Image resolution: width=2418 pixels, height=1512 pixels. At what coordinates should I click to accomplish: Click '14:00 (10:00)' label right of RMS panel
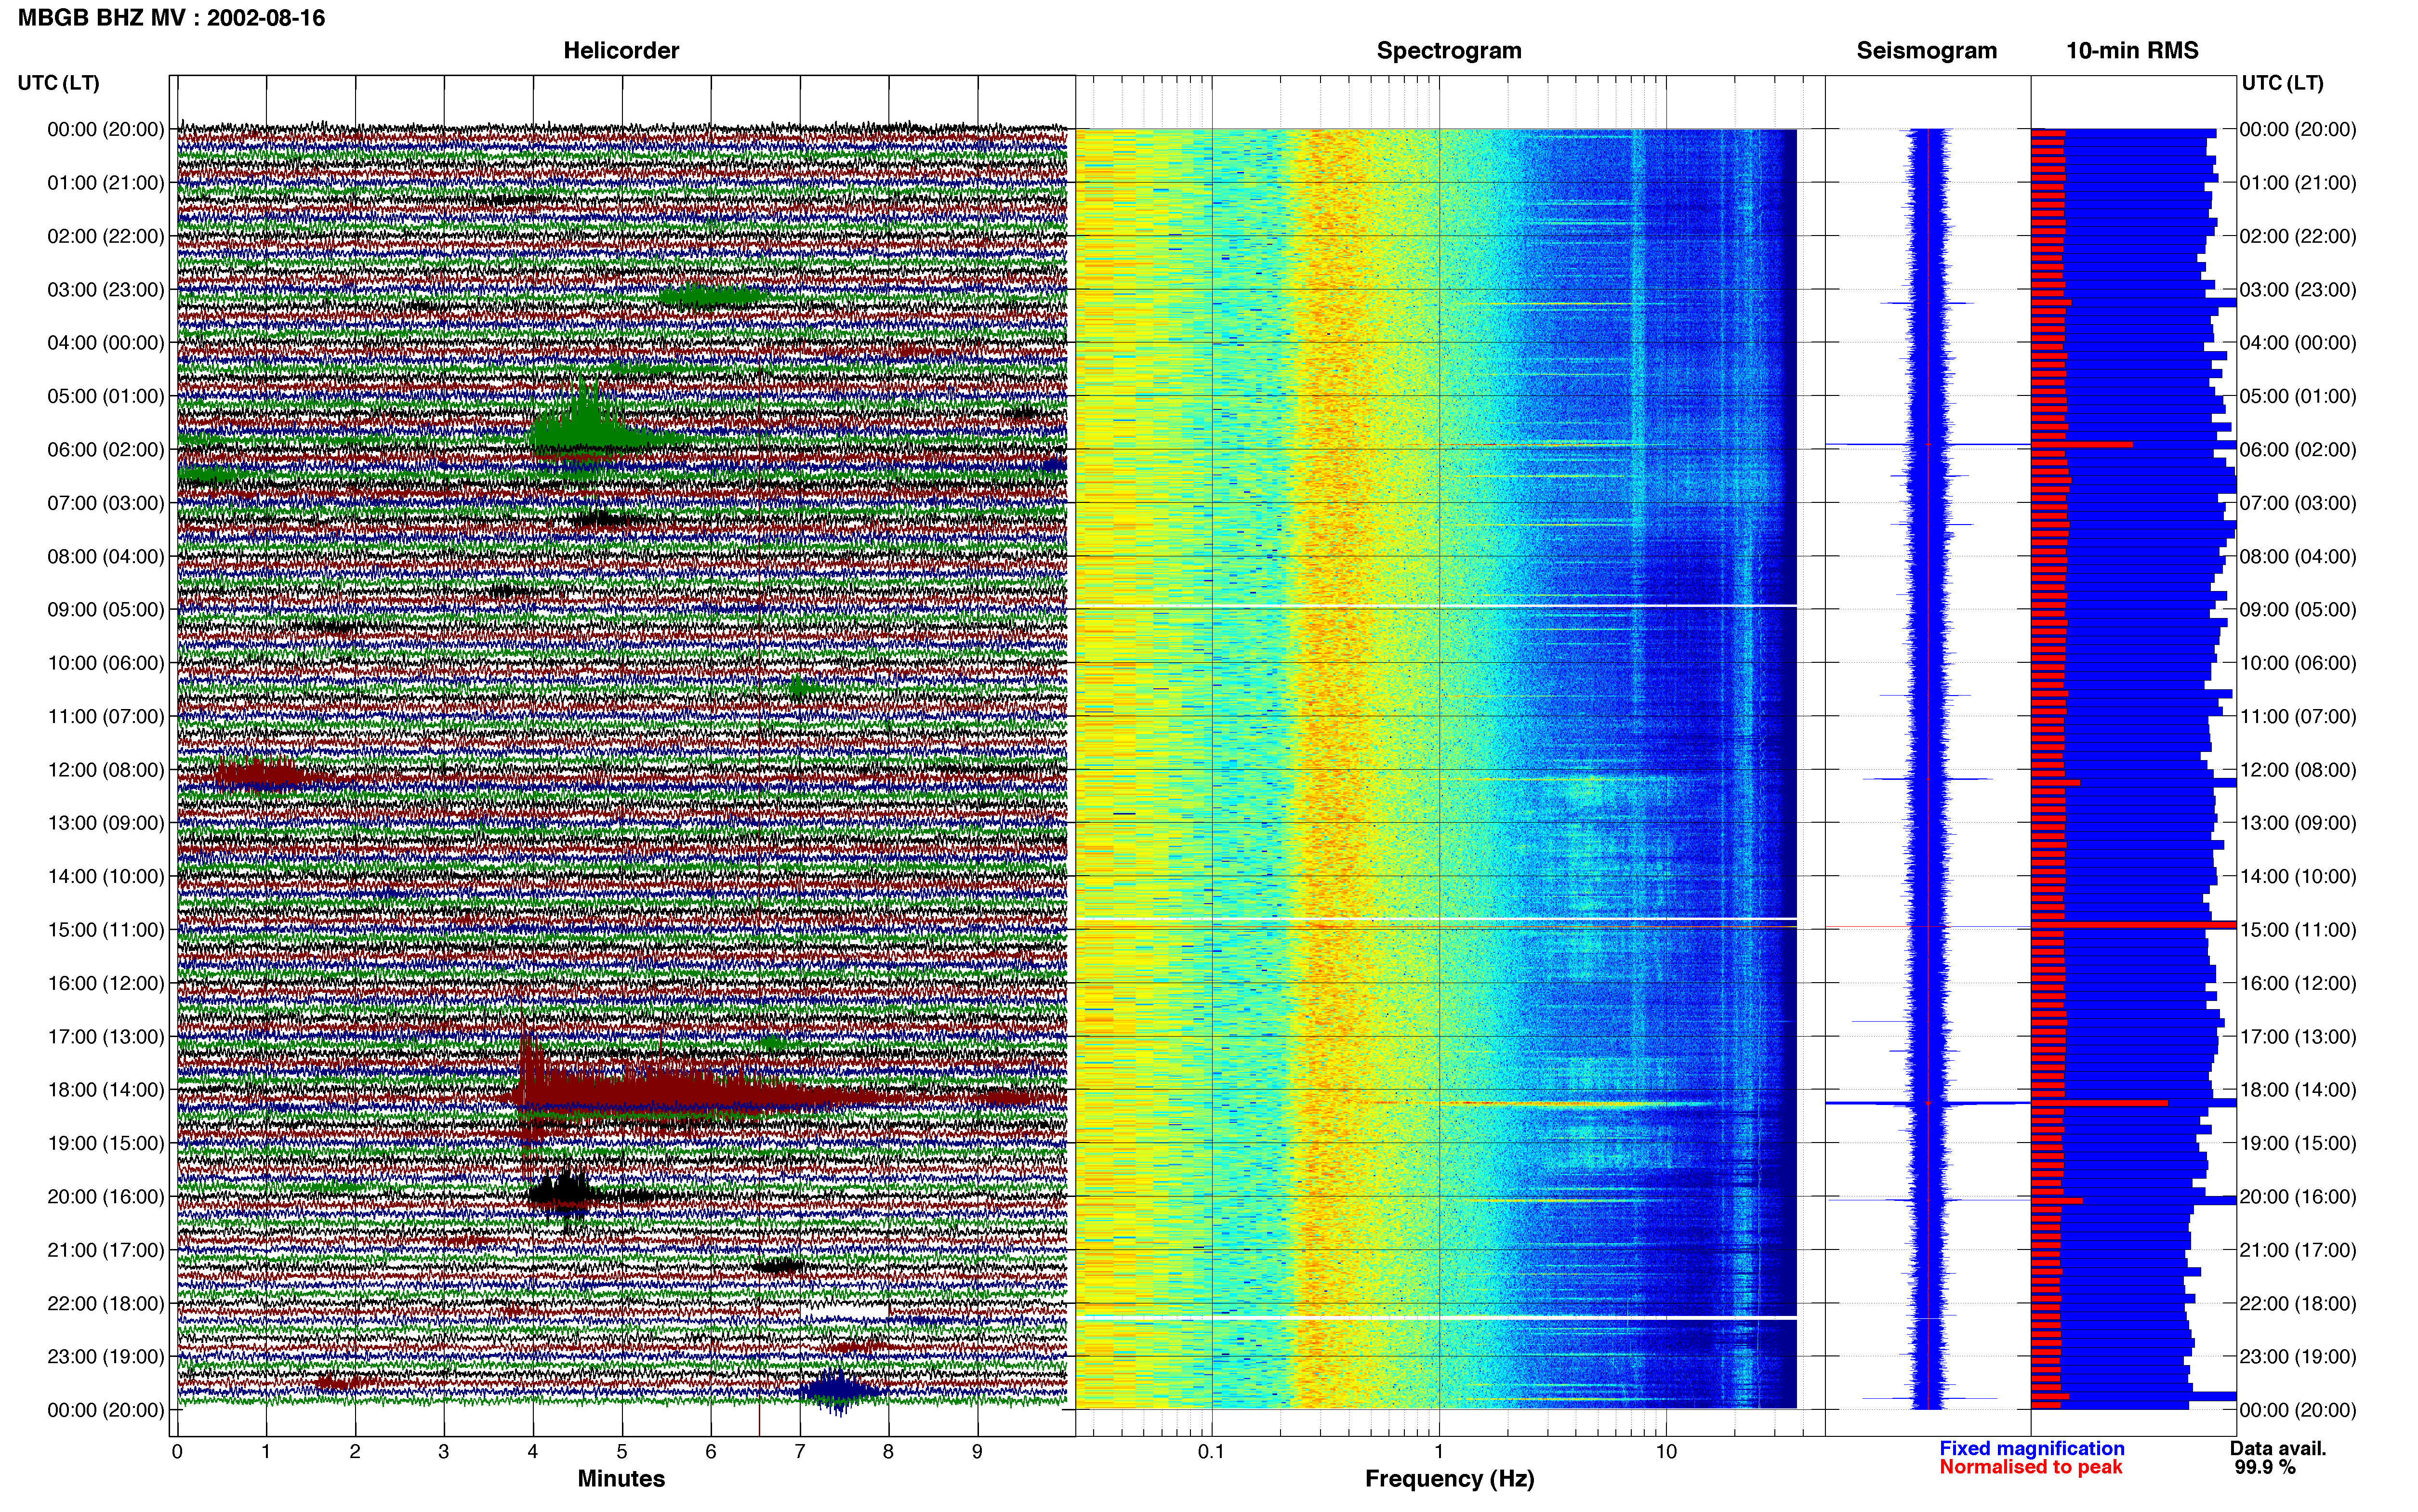coord(2298,877)
